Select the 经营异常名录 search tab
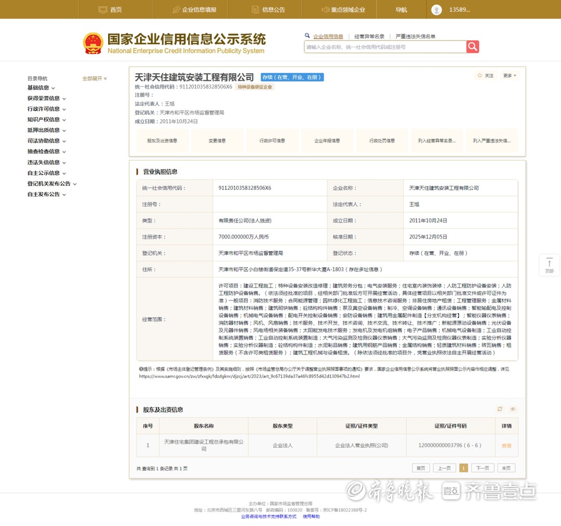The image size is (561, 526). click(369, 36)
